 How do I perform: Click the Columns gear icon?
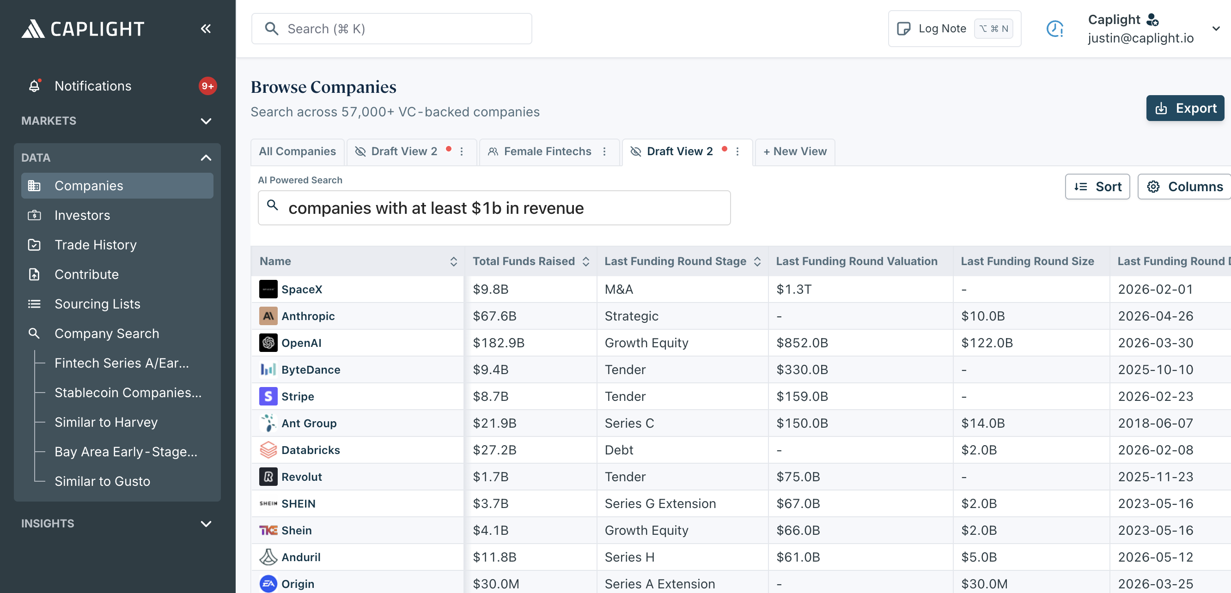[1153, 187]
